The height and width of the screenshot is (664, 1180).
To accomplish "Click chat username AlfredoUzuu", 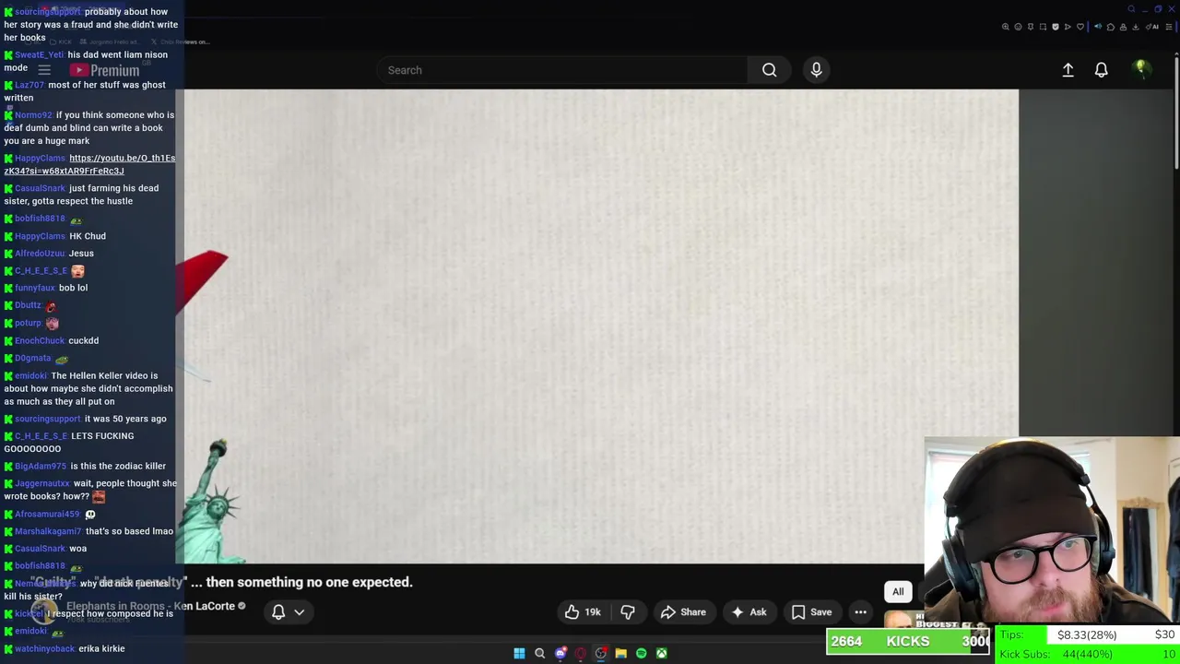I will coord(40,254).
